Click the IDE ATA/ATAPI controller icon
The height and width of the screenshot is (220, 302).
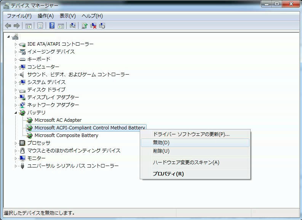coord(22,45)
